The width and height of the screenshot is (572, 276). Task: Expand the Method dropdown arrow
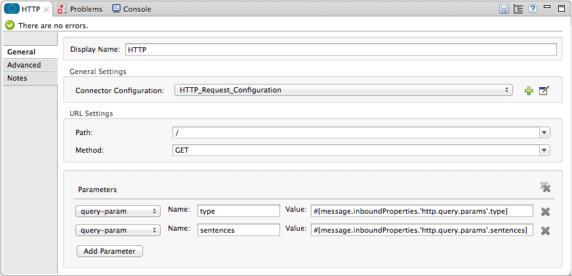544,150
